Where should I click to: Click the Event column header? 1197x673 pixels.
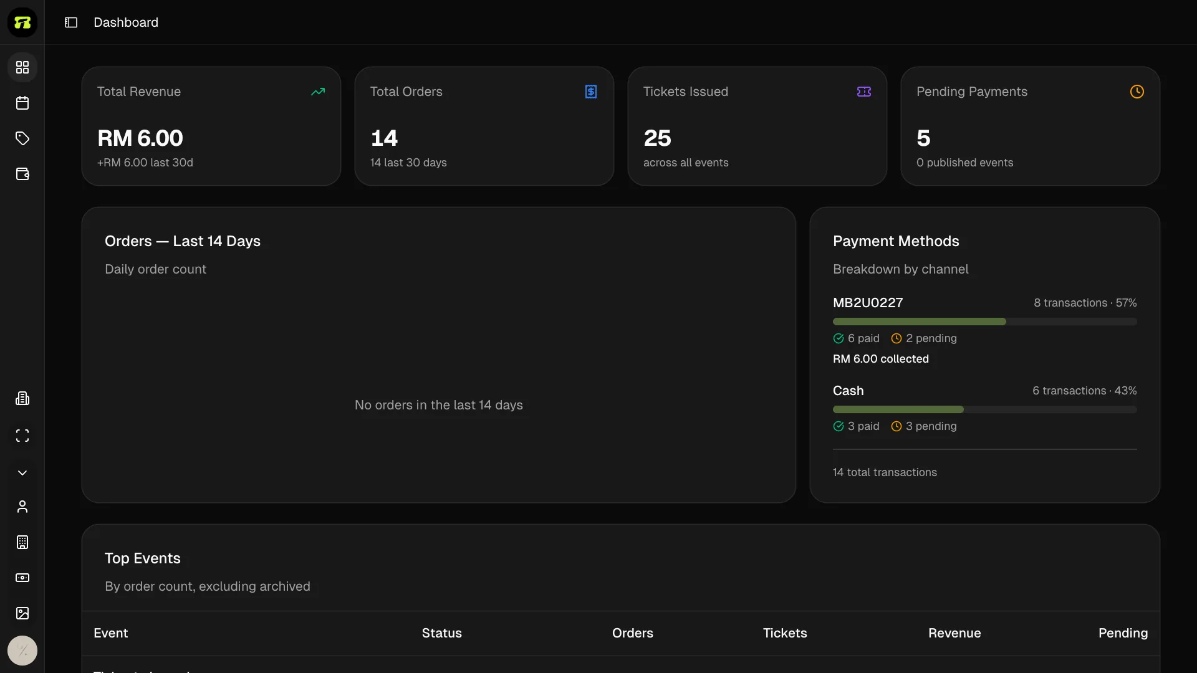pyautogui.click(x=111, y=633)
